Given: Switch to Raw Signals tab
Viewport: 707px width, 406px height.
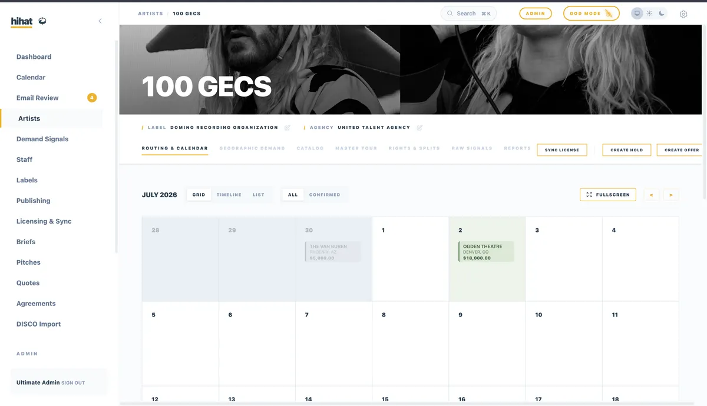Looking at the screenshot, I should (x=472, y=149).
